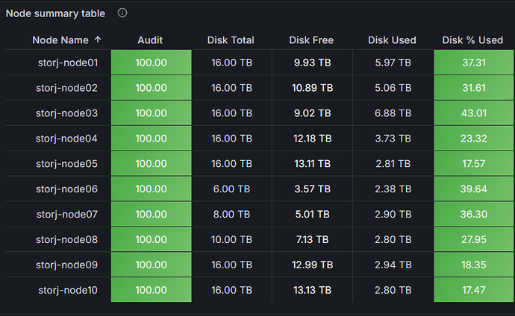
Task: Click the 9.02 TB Disk Free cell
Action: click(x=312, y=113)
